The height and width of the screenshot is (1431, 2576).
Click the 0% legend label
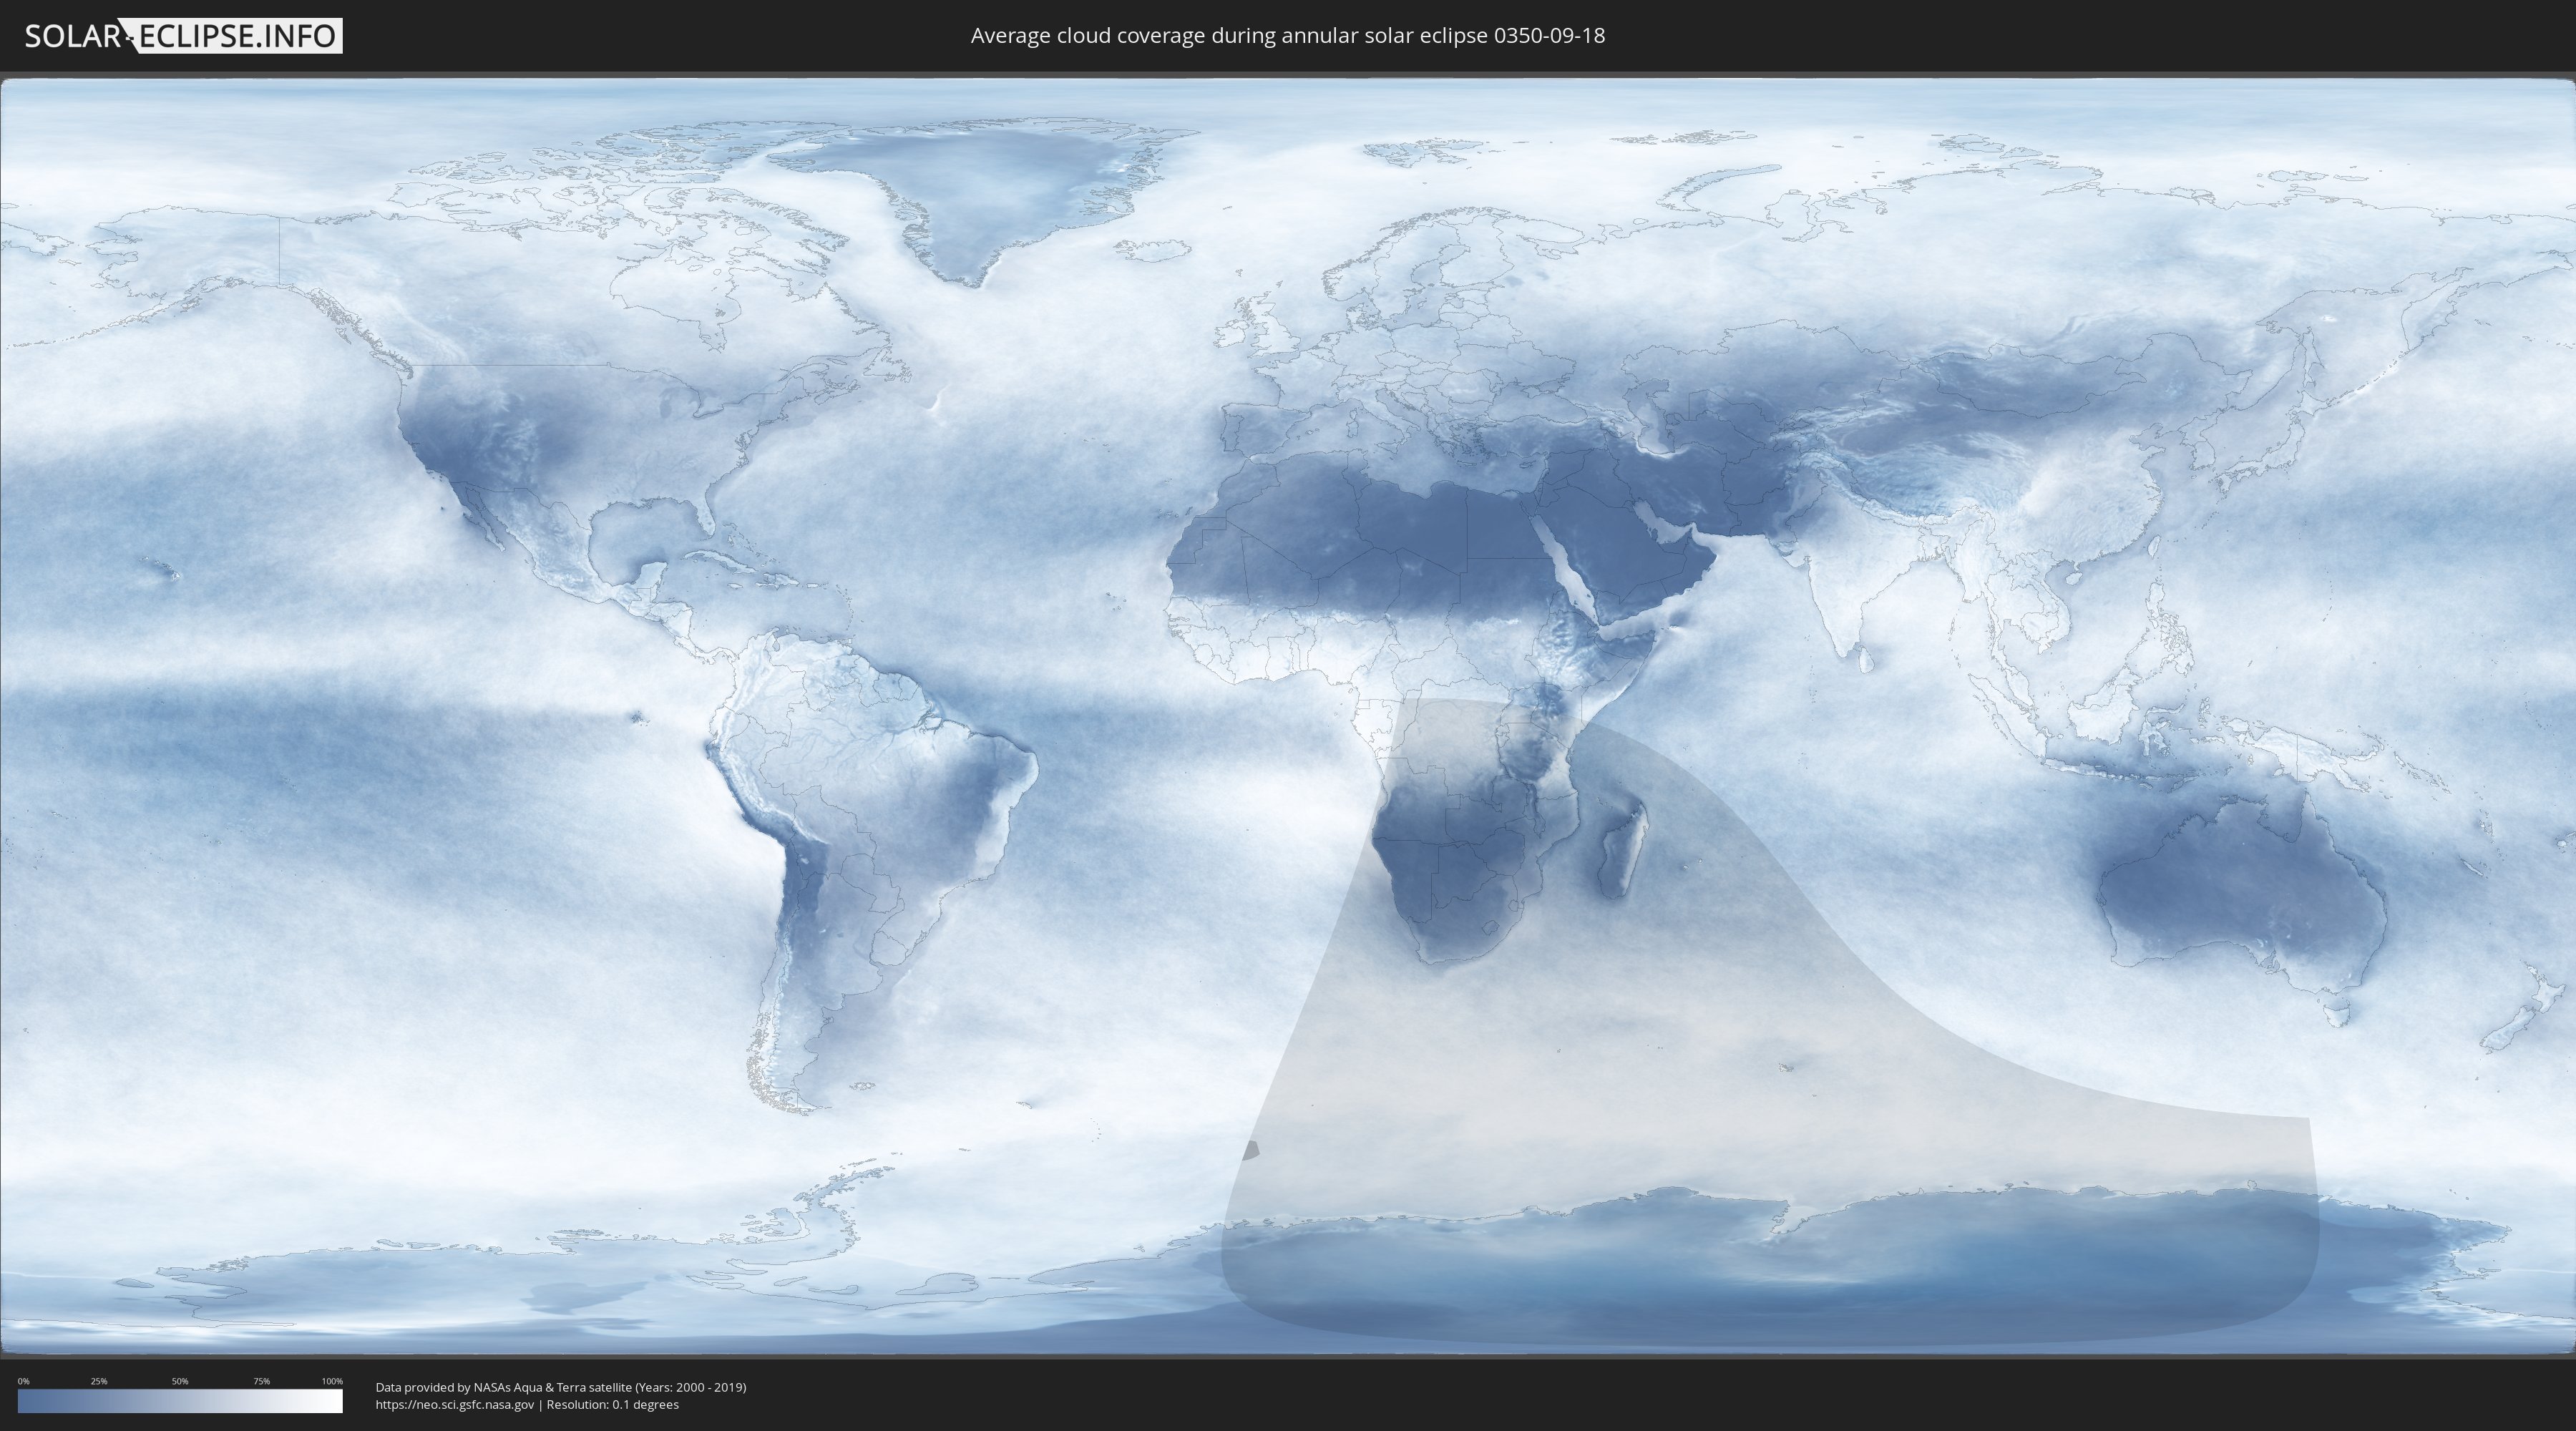(x=23, y=1381)
